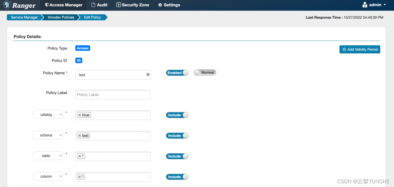Toggle the Normal override switch
Viewport: 394px width, 187px height.
(205, 72)
